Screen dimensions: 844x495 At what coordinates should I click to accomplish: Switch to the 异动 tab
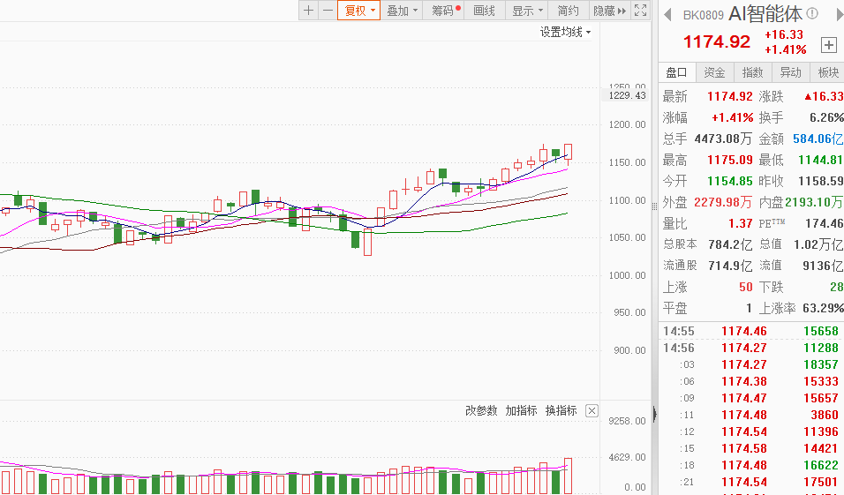click(790, 72)
